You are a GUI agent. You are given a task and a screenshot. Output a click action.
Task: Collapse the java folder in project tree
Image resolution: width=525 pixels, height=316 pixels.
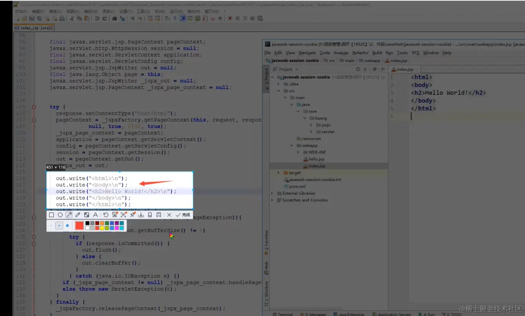pos(292,105)
